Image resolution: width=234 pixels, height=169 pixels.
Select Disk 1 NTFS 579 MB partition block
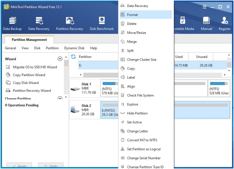(110, 88)
